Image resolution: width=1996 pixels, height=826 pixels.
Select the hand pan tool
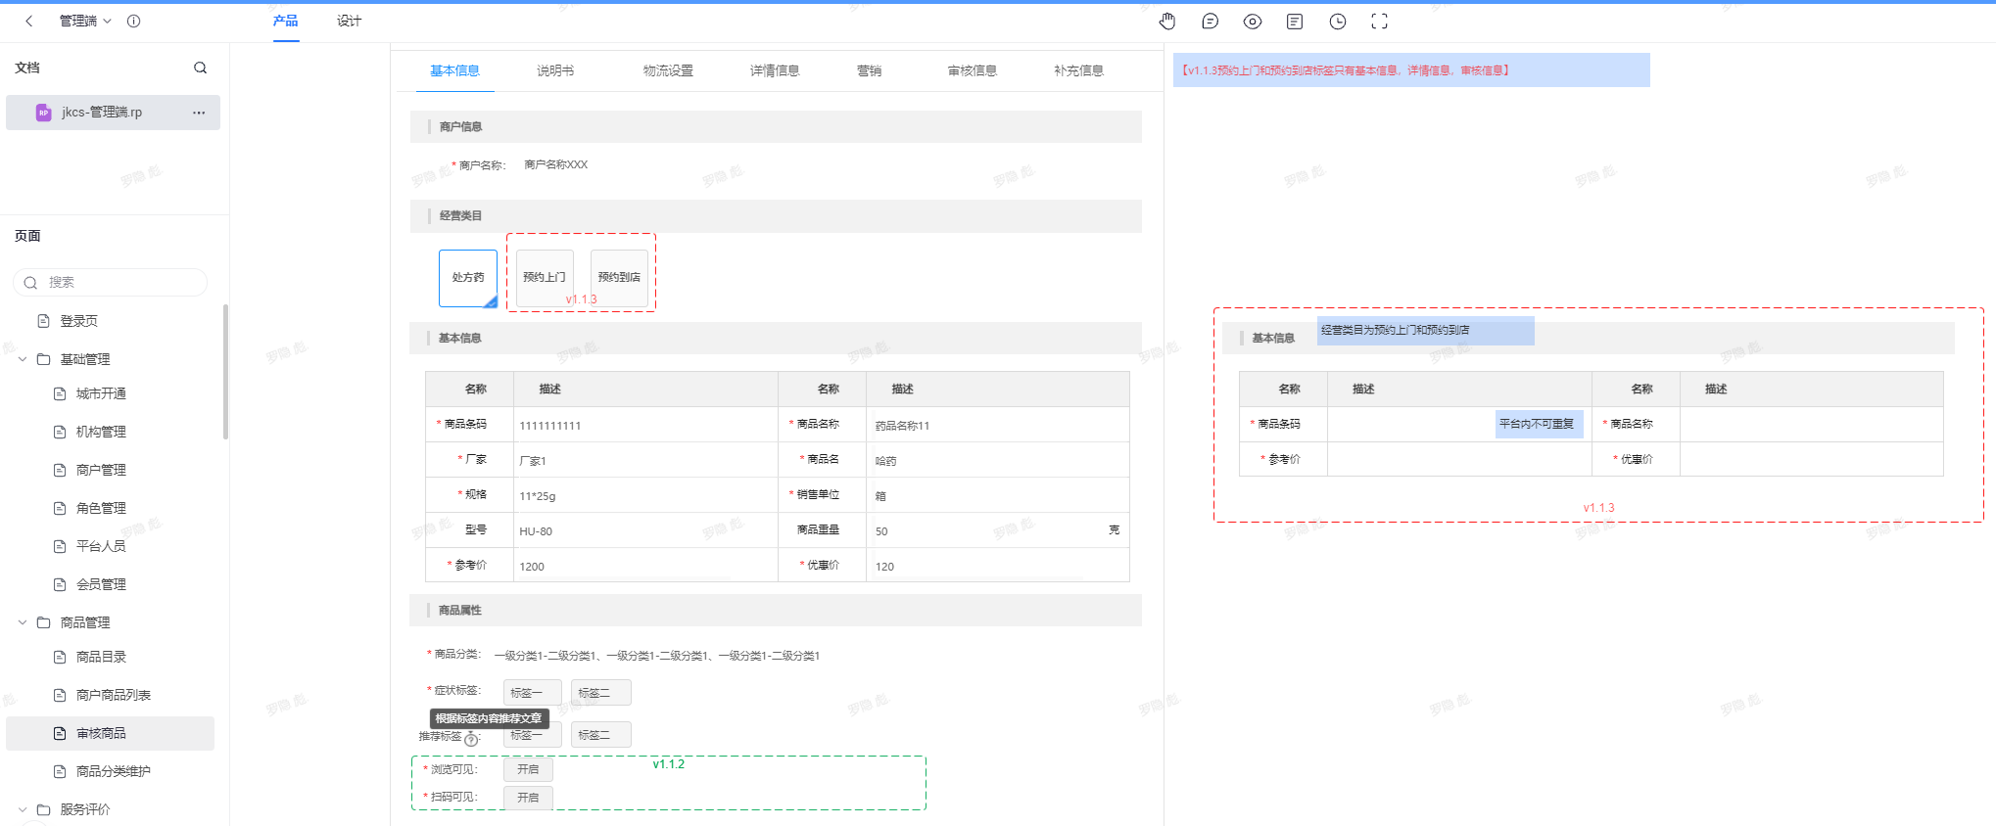pyautogui.click(x=1167, y=21)
